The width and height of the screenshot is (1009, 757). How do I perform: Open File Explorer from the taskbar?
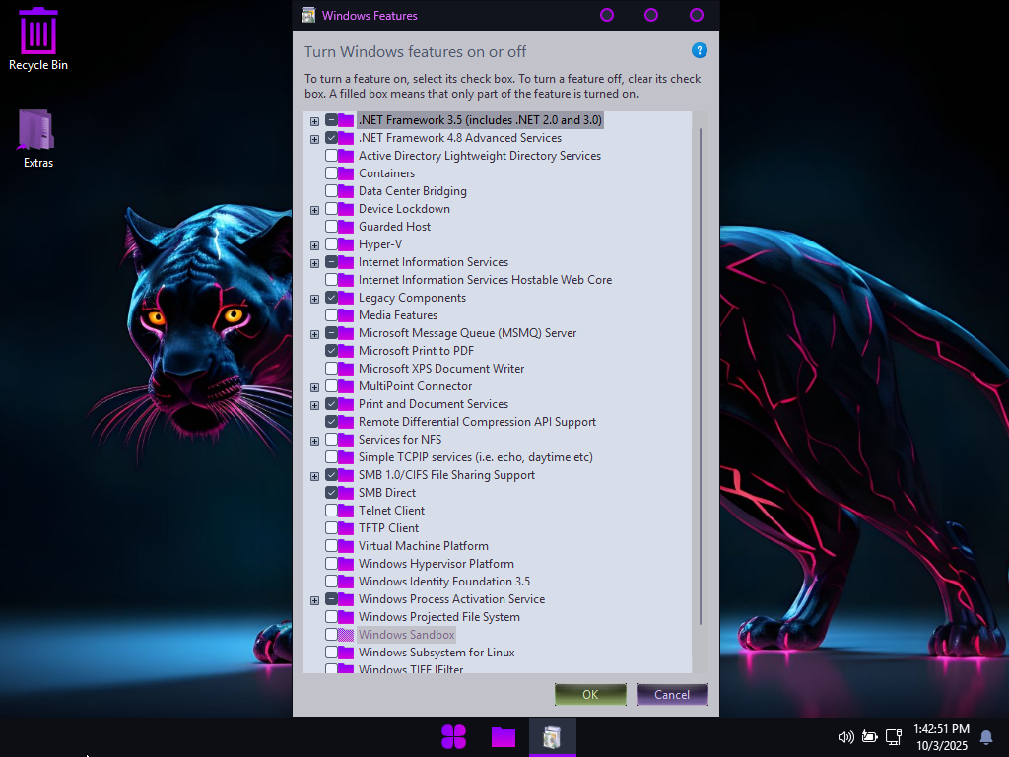504,736
